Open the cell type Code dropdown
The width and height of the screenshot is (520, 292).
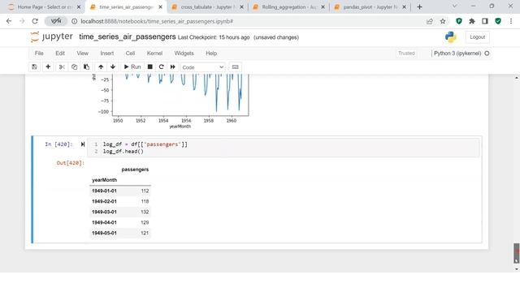click(202, 67)
